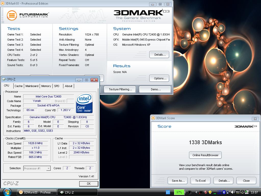Click the network computers tray icon
Viewport: 261px width, 196px height.
click(x=242, y=192)
